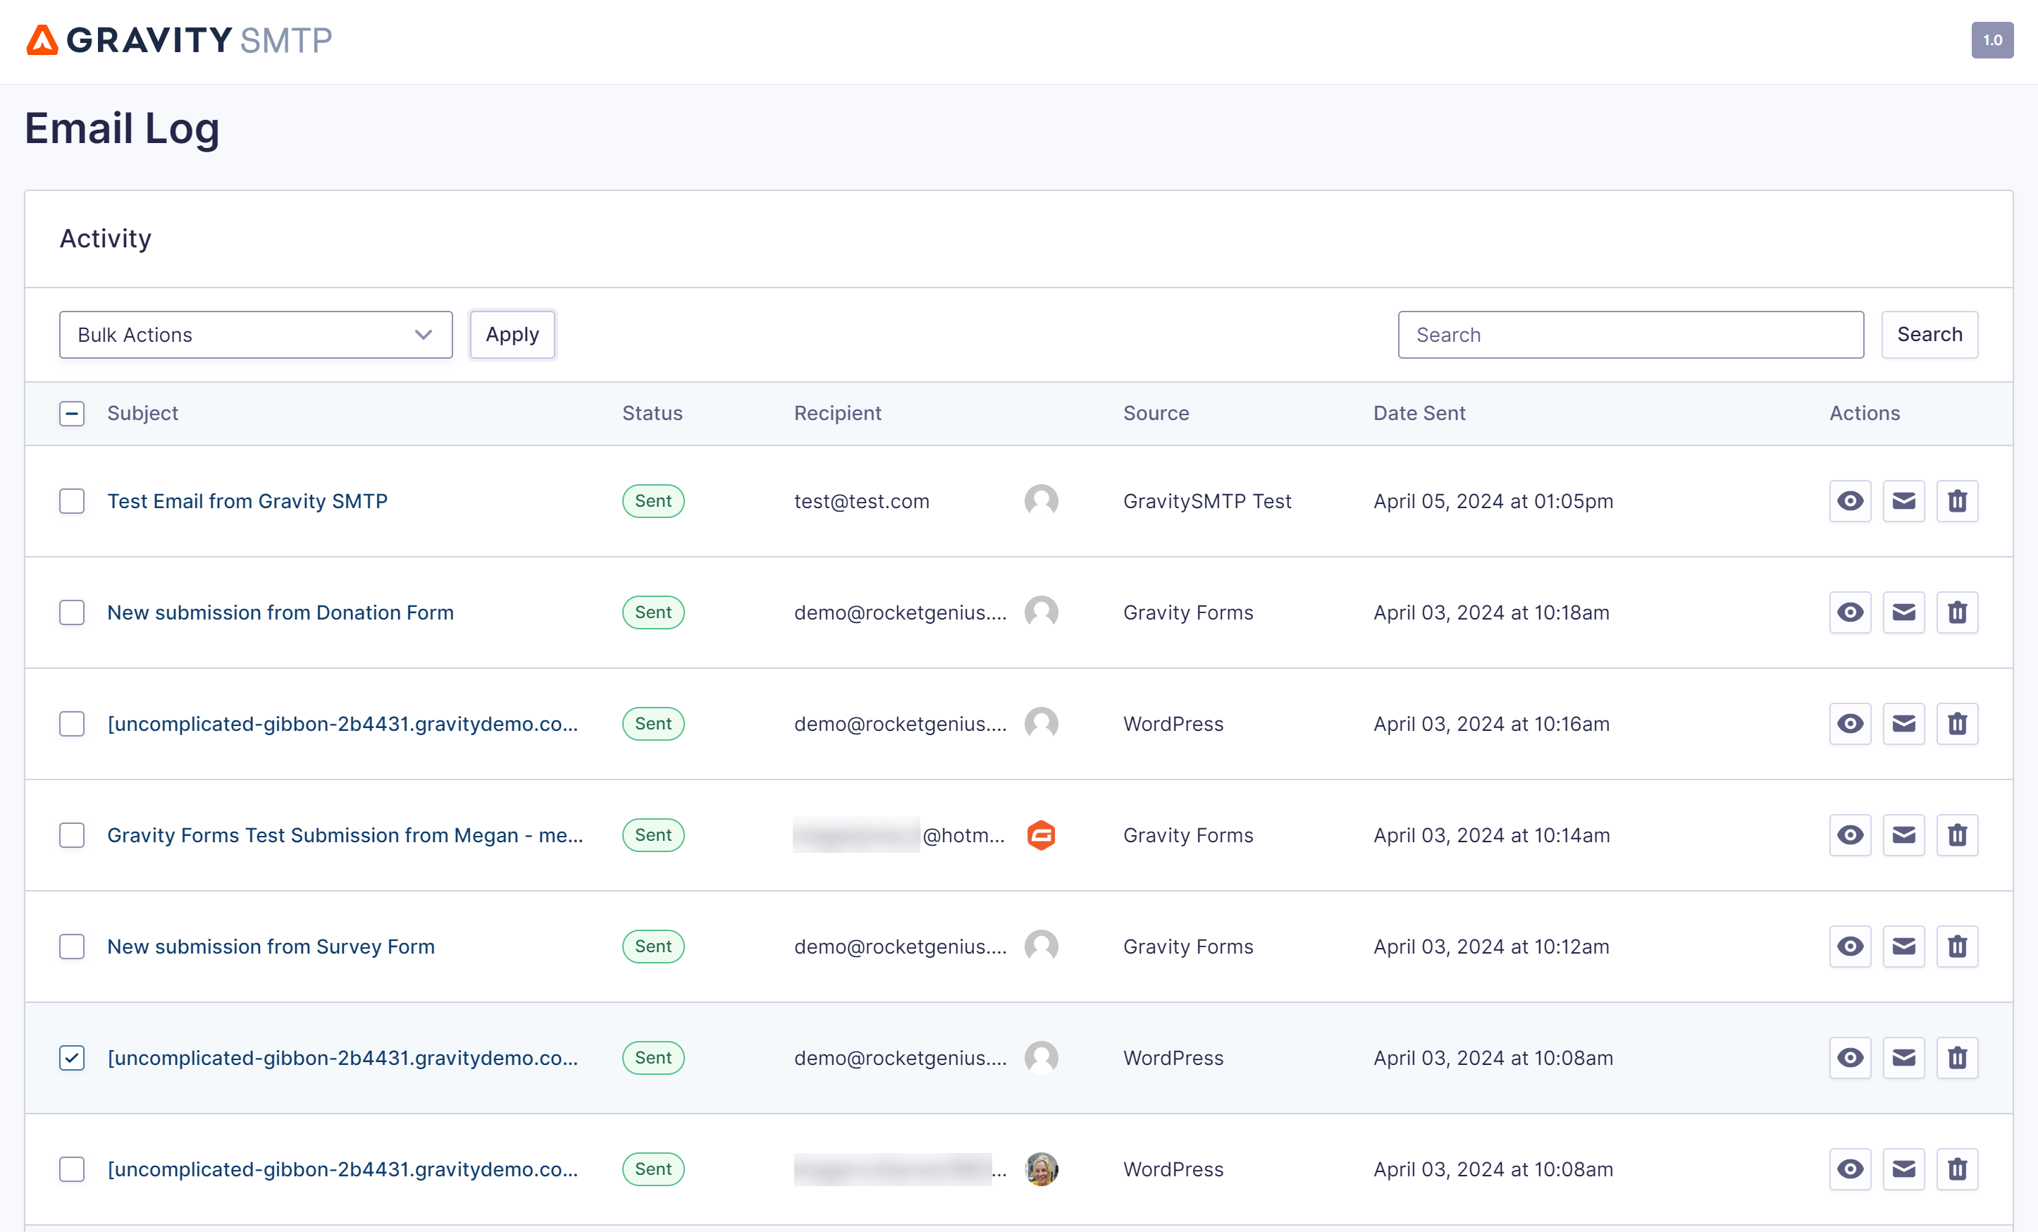The width and height of the screenshot is (2038, 1232).
Task: Toggle the select-all checkbox in the header
Action: [72, 414]
